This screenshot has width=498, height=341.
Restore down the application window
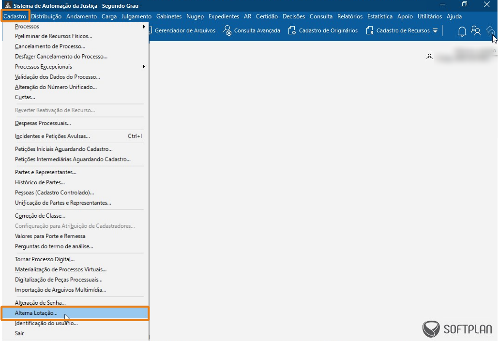(x=464, y=4)
